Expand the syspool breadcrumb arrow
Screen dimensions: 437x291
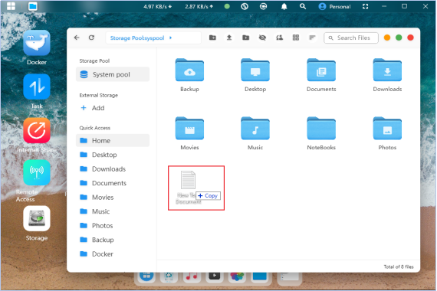[170, 38]
